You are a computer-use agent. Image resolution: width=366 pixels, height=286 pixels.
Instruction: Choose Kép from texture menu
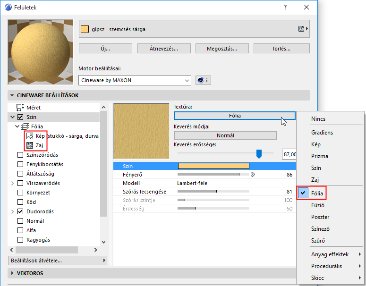pyautogui.click(x=315, y=144)
